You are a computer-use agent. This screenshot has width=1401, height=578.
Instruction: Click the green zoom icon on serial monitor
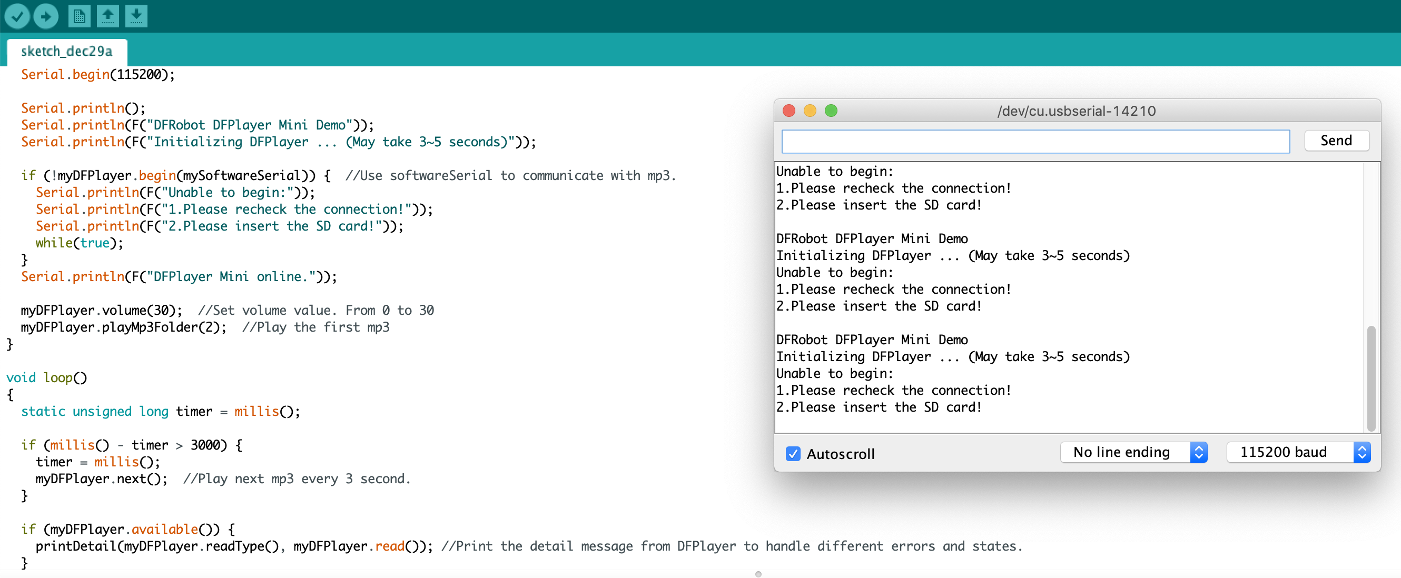tap(831, 111)
